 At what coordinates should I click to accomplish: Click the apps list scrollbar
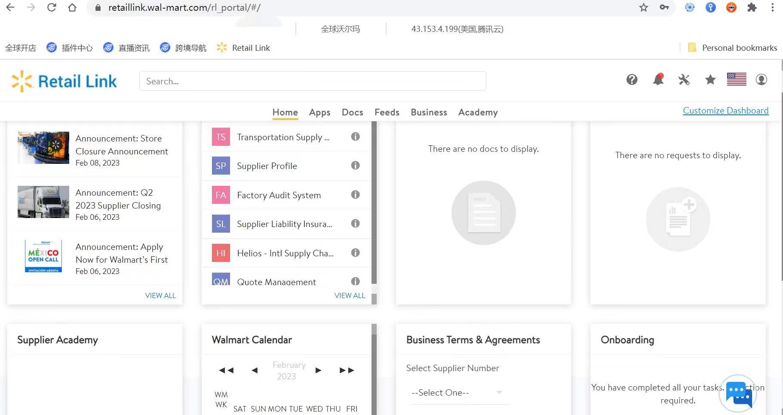coord(374,202)
